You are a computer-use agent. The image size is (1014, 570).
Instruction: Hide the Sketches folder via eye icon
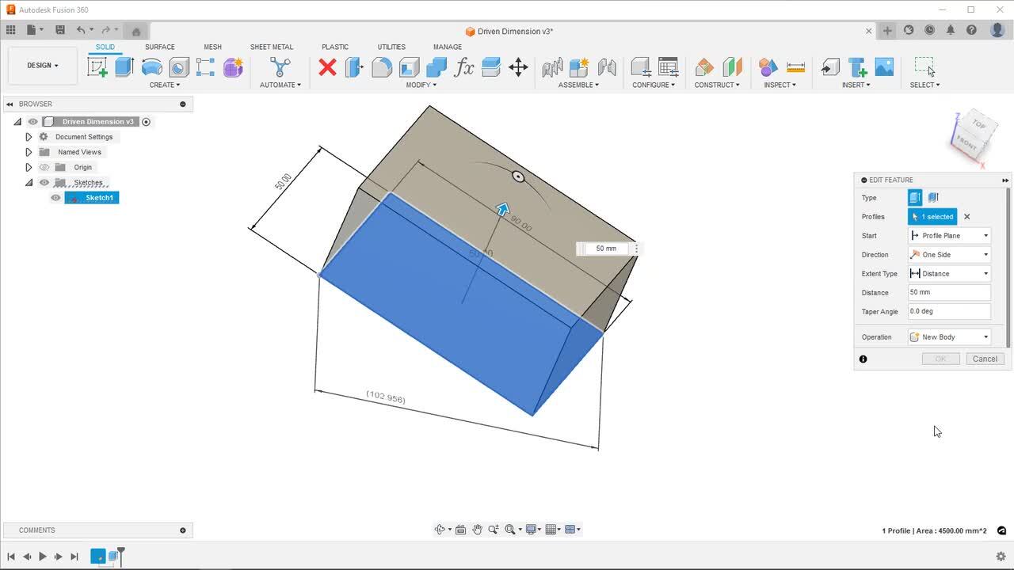pos(44,183)
